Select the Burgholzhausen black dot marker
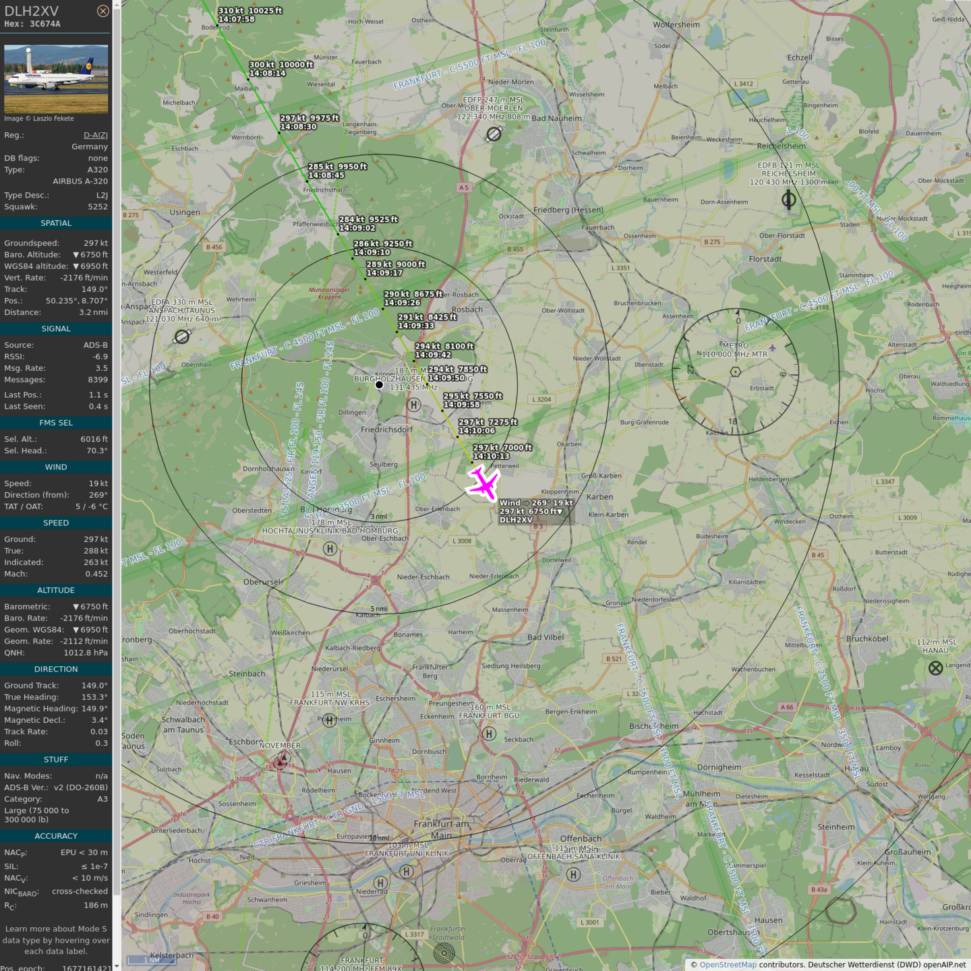The width and height of the screenshot is (971, 971). 380,385
